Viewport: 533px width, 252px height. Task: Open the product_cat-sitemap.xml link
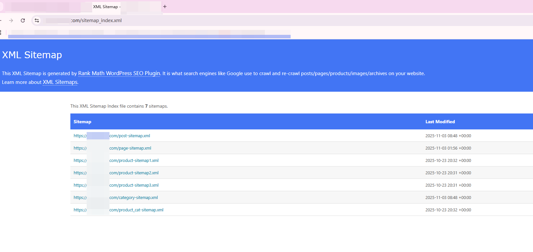click(136, 210)
